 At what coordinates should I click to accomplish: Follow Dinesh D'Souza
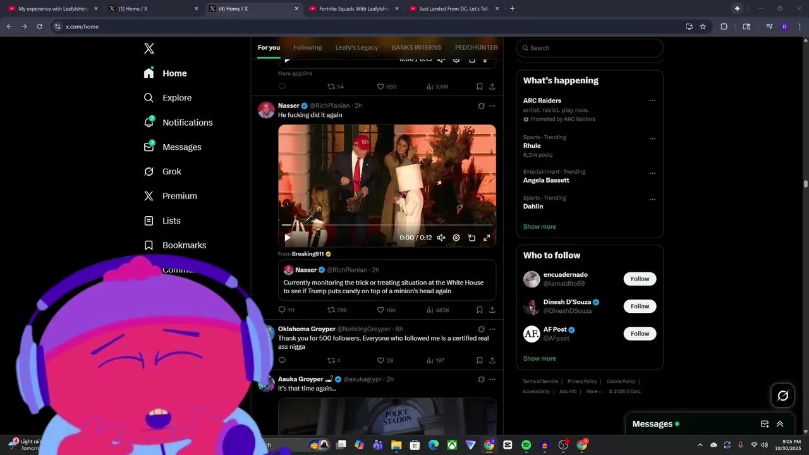tap(640, 306)
